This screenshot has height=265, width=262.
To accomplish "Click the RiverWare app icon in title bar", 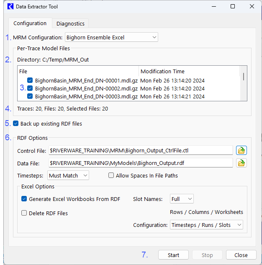I will pos(10,6).
